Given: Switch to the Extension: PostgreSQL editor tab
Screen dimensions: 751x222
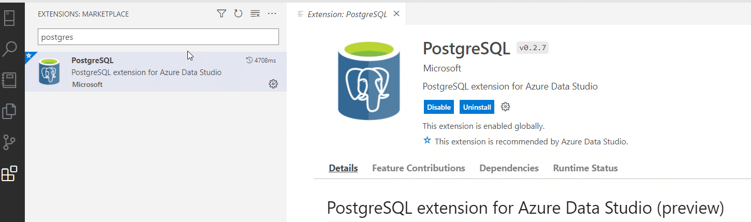Looking at the screenshot, I should pos(347,14).
